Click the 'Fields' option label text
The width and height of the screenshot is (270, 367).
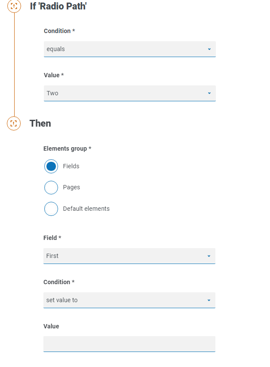(71, 166)
